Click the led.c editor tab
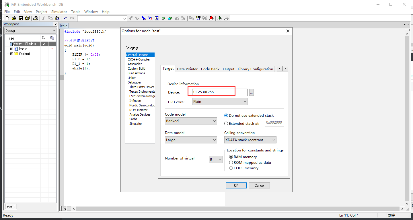Screen dimensions: 413x220 (64, 26)
